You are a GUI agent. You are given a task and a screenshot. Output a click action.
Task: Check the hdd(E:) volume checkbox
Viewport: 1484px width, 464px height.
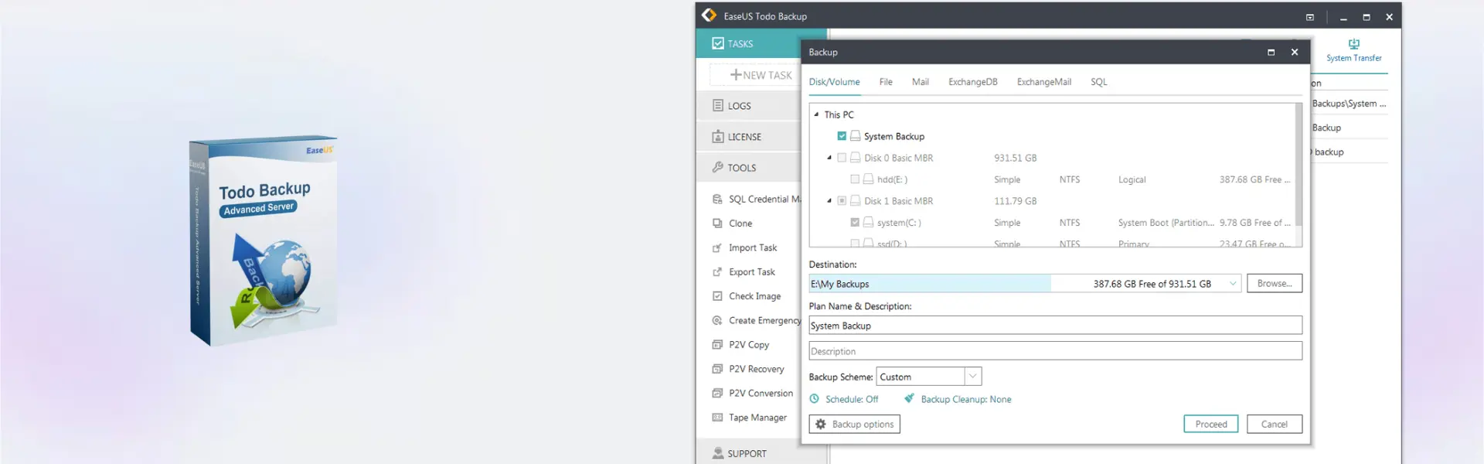tap(855, 179)
